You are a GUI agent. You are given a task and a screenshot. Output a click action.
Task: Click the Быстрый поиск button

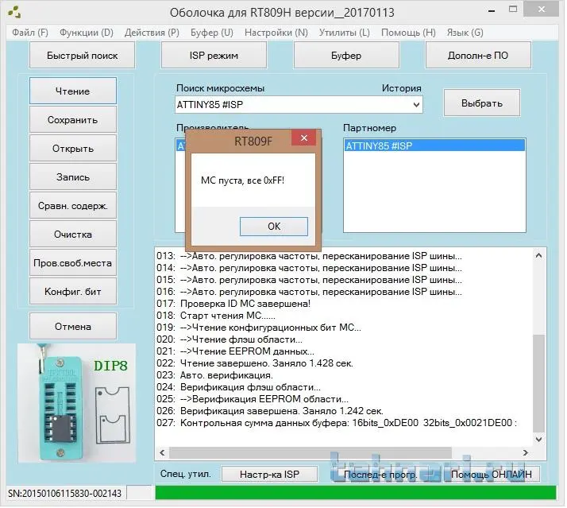tap(82, 56)
